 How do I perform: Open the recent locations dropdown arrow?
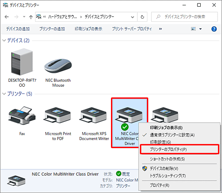pos(24,17)
